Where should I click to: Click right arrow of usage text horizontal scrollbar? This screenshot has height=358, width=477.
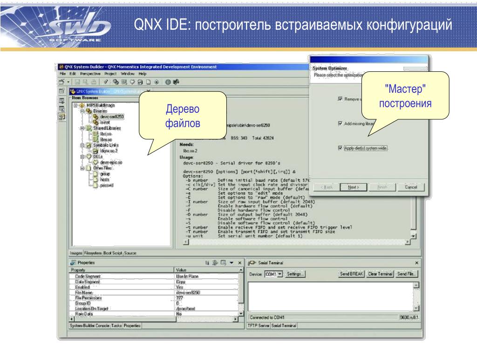coord(408,242)
